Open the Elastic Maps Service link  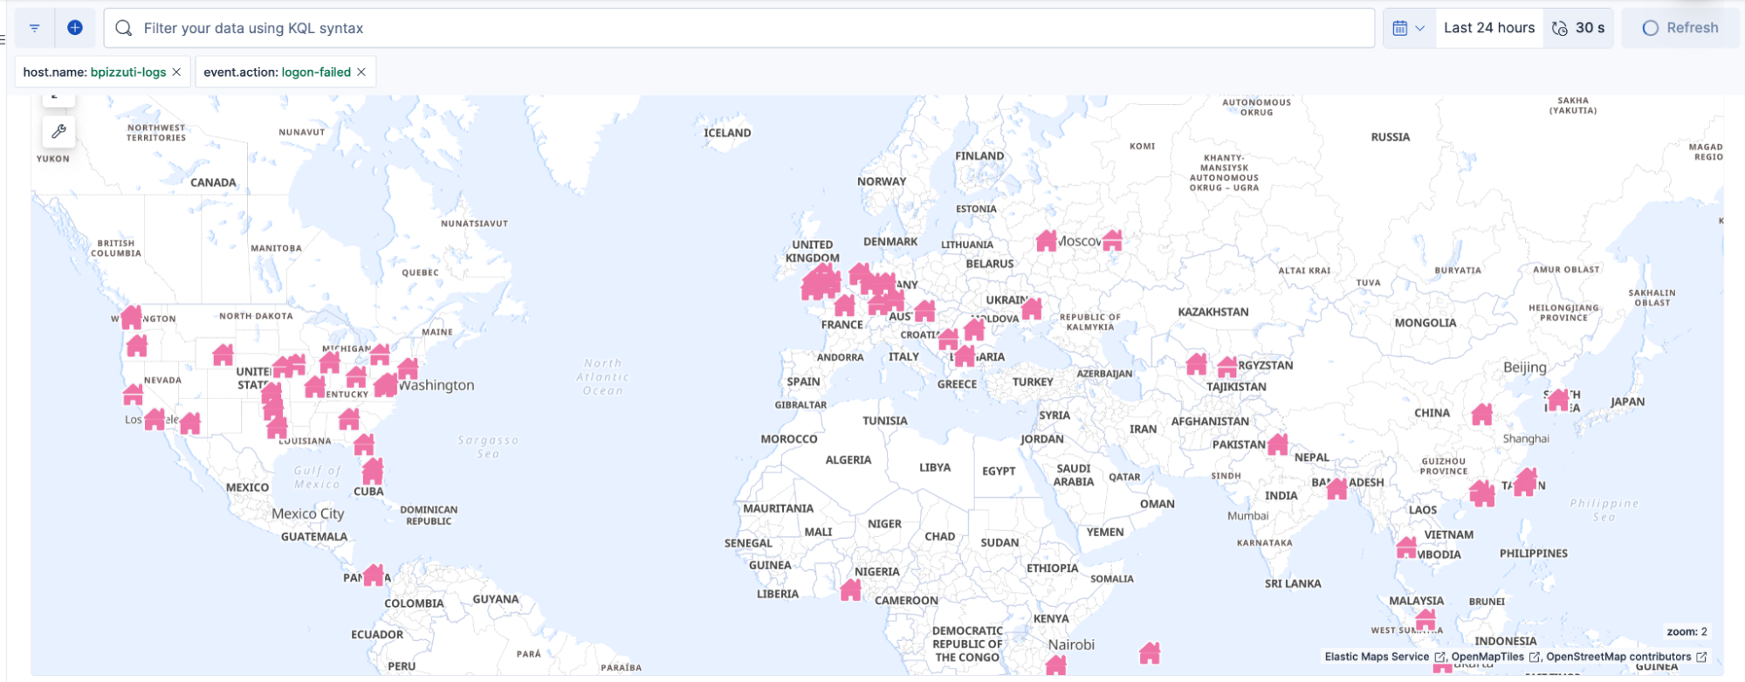pyautogui.click(x=1384, y=657)
